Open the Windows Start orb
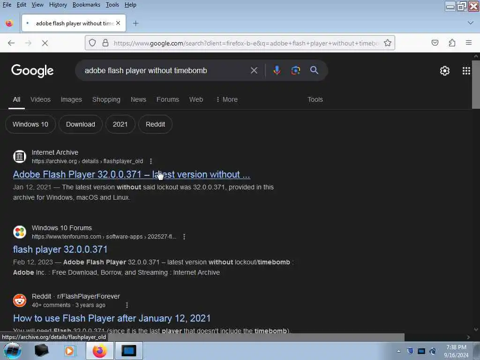Viewport: 480px width, 360px height. [x=12, y=351]
